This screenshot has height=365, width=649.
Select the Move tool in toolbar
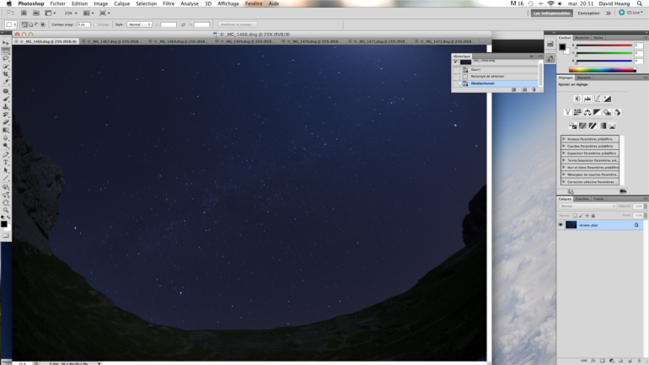(6, 43)
